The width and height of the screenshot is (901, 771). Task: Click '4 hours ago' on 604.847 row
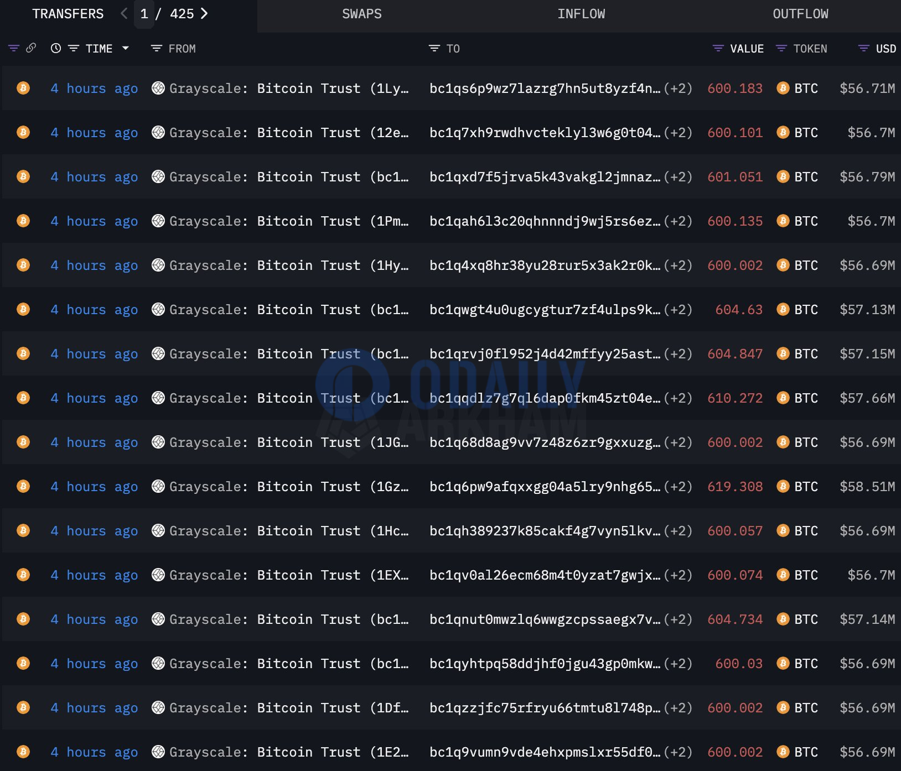click(94, 354)
